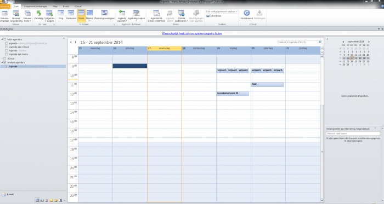384x204 pixels.
Task: Click the Nieuwe vergadering icon
Action: 16,13
